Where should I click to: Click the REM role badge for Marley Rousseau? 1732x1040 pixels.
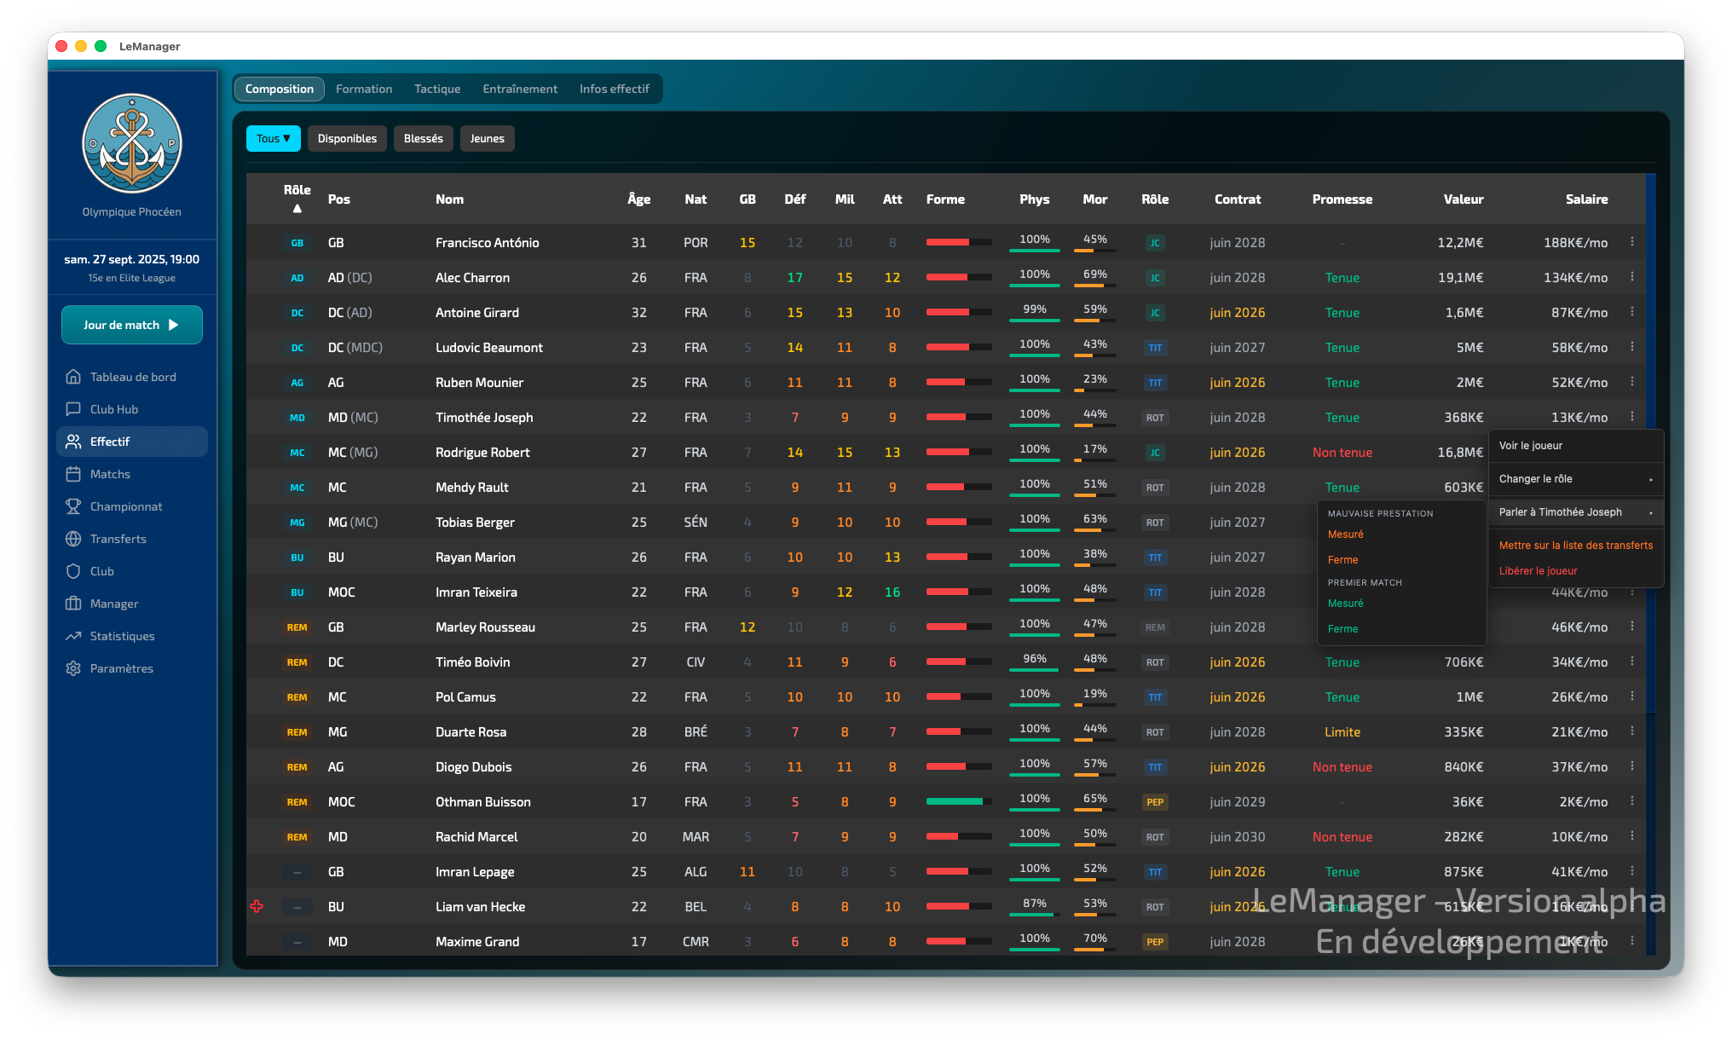(297, 627)
